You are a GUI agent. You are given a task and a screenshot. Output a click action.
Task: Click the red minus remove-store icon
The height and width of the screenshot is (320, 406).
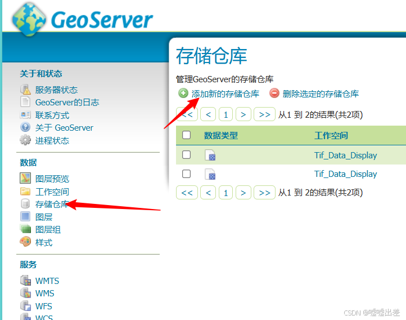tap(274, 93)
